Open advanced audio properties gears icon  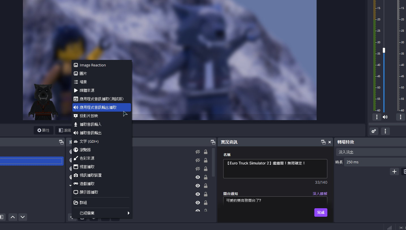coord(374,131)
